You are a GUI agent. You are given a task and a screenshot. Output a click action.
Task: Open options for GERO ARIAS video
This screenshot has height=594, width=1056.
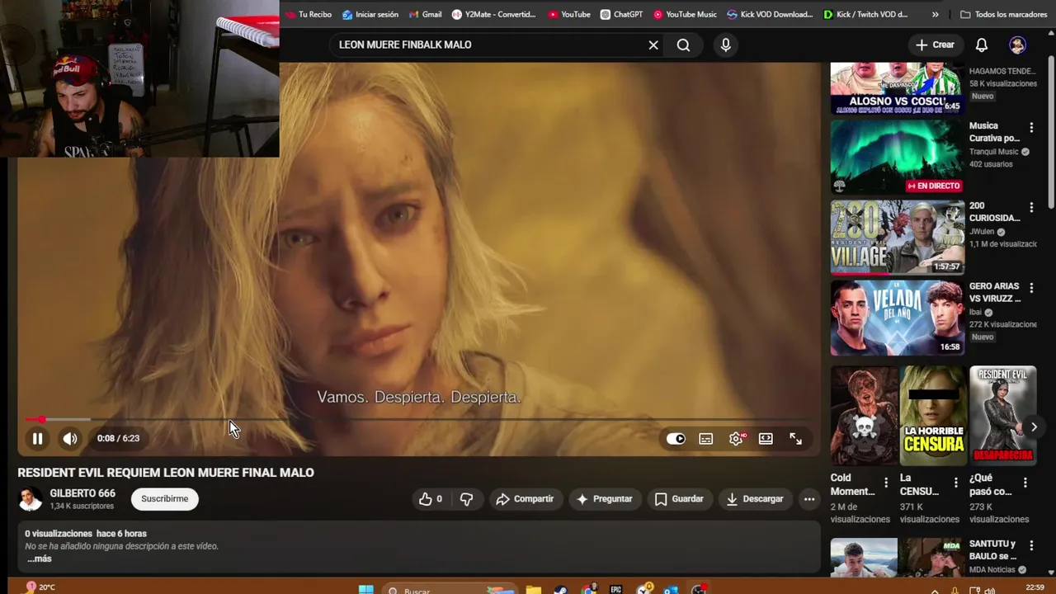click(x=1031, y=288)
